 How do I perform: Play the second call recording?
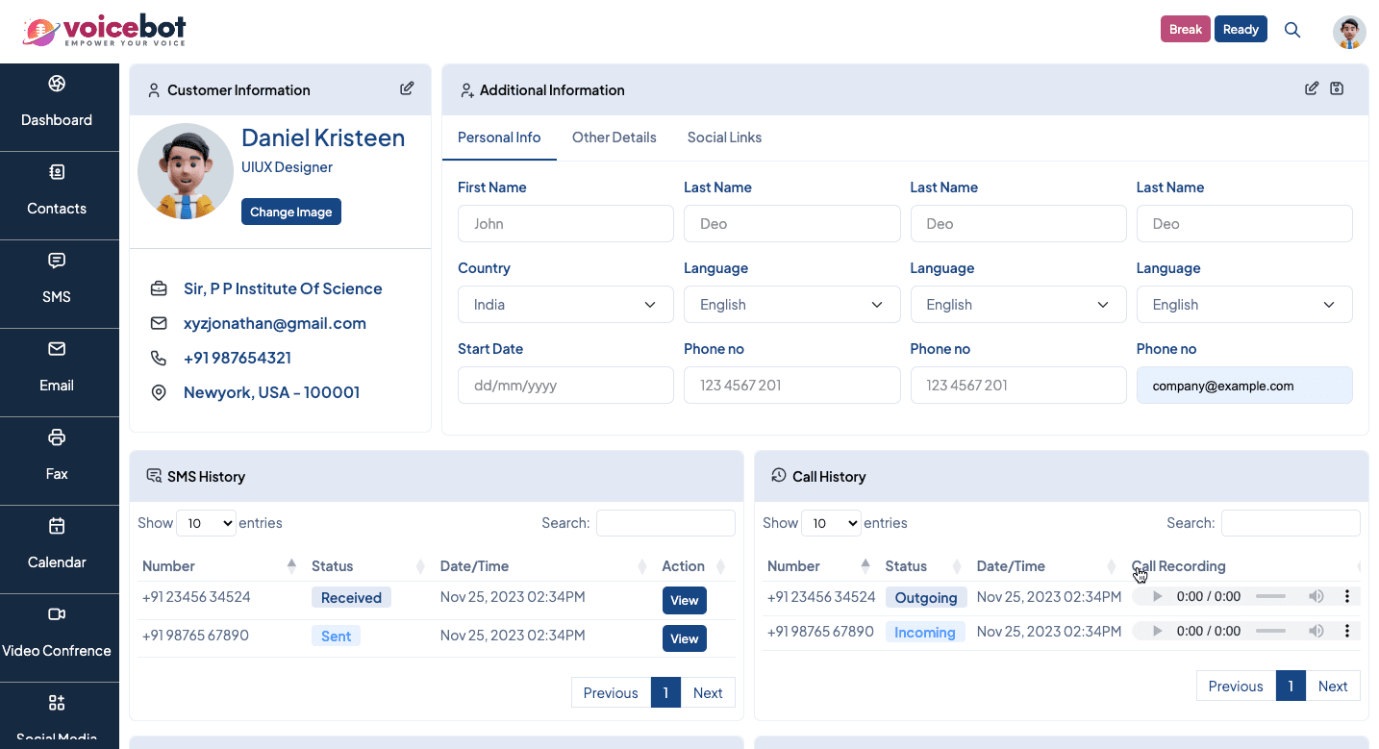coord(1157,631)
